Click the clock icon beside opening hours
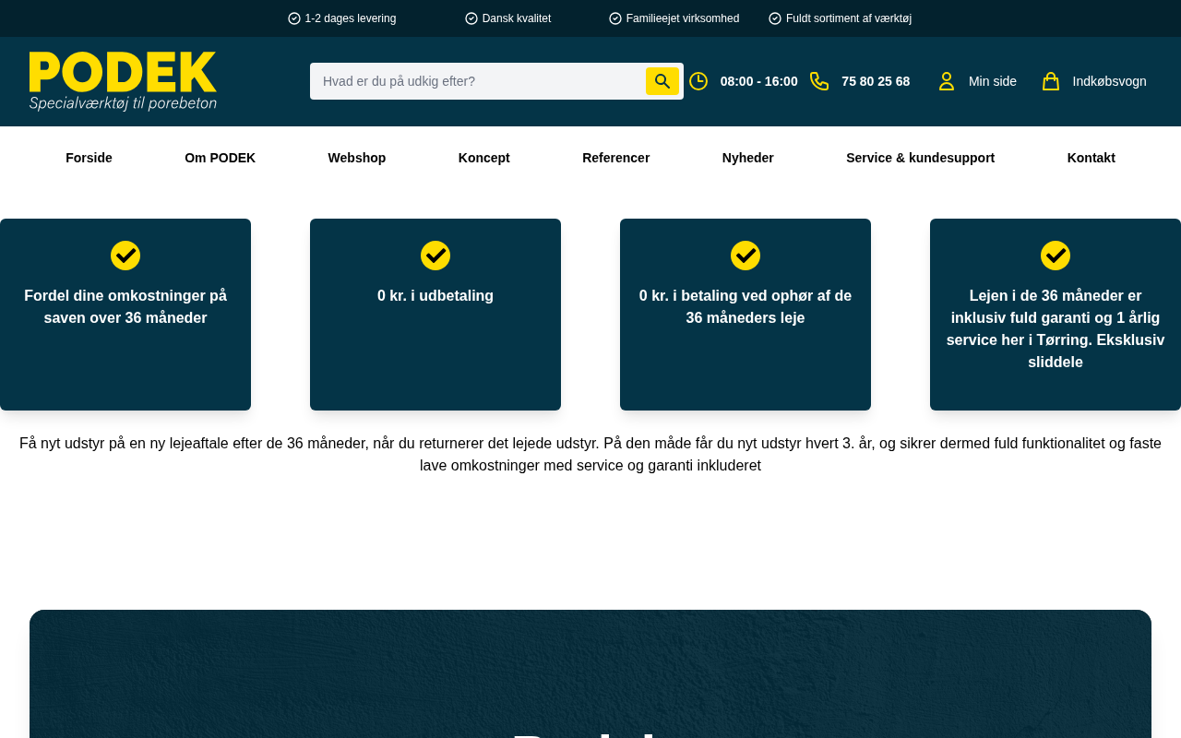Viewport: 1181px width, 738px height. click(x=698, y=81)
